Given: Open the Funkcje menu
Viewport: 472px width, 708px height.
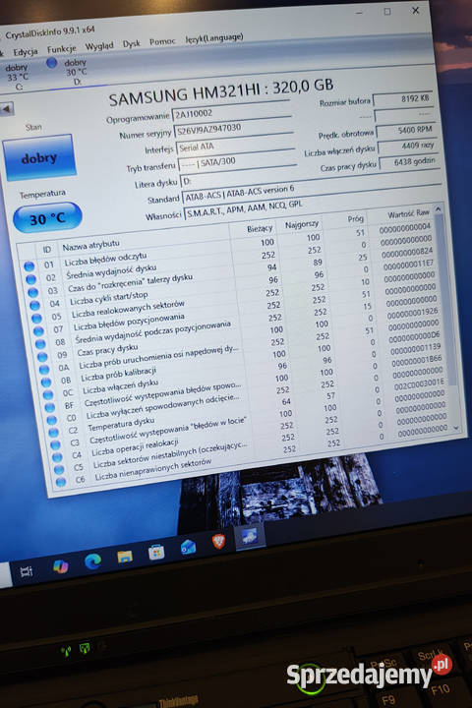Looking at the screenshot, I should (x=61, y=49).
